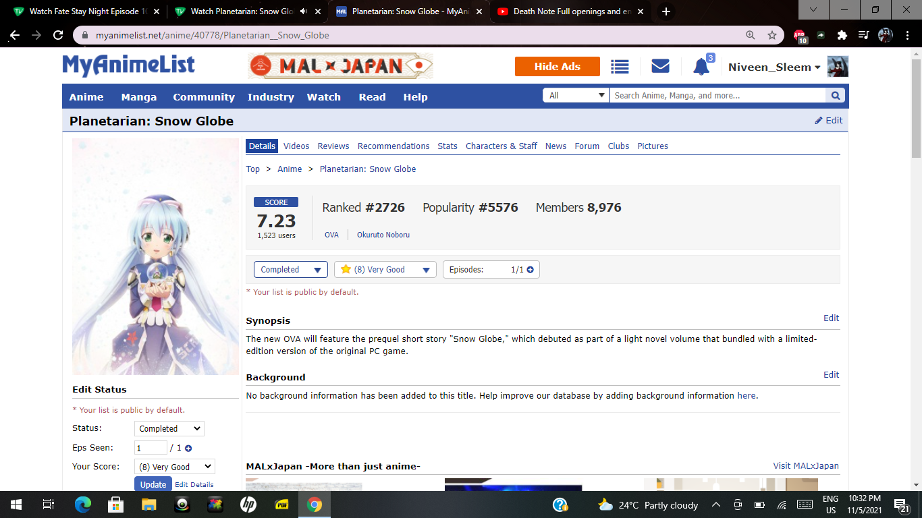Click the Okuruto Noboru studio link

click(383, 235)
